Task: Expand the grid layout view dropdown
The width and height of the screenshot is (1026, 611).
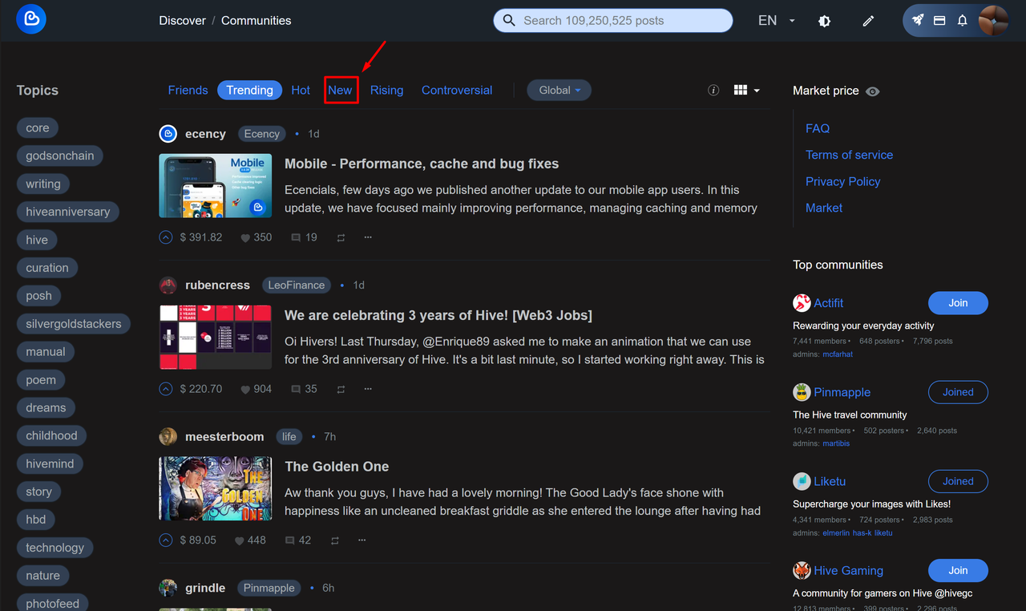Action: [746, 90]
